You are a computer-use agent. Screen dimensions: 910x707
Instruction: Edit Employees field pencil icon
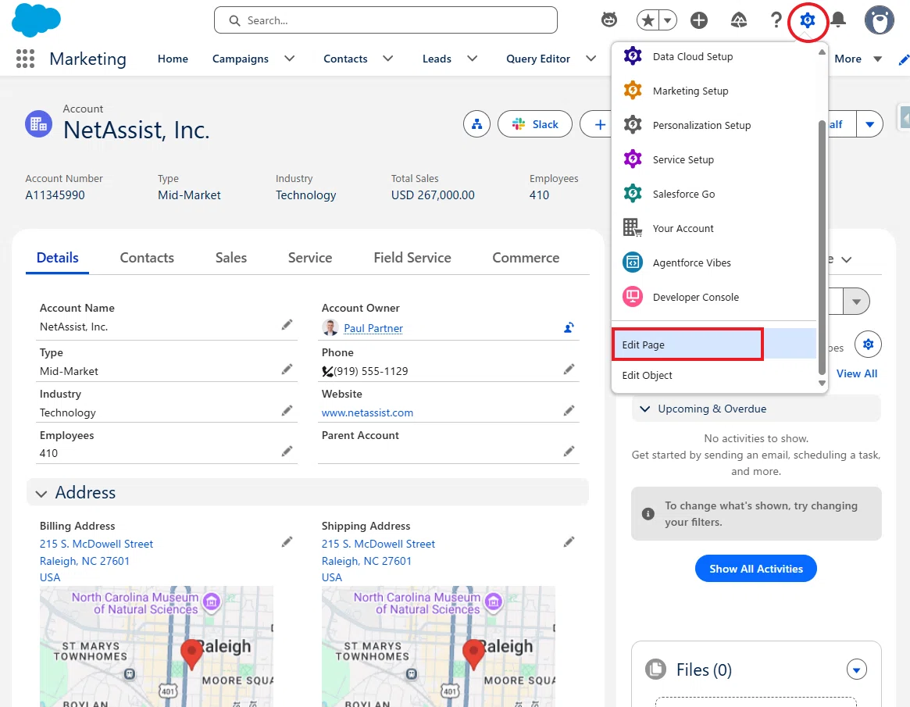pos(287,451)
